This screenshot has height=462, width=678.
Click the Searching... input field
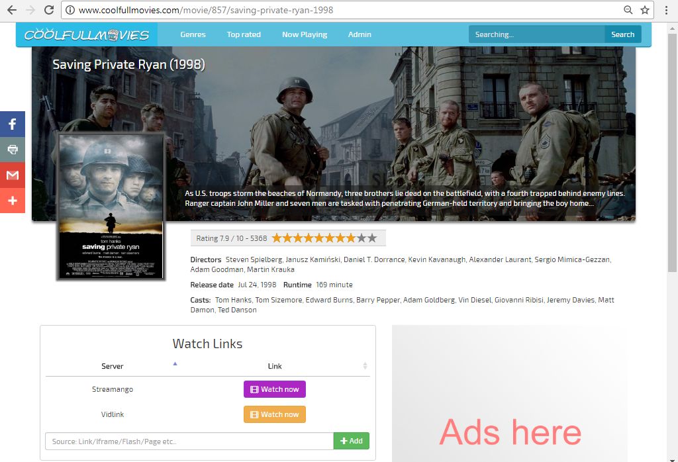536,34
